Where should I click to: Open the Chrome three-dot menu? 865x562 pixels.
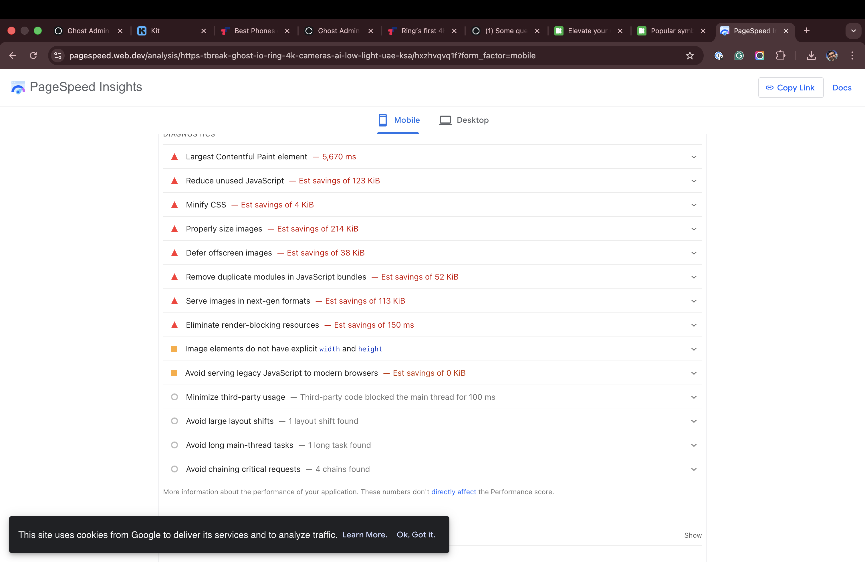852,56
